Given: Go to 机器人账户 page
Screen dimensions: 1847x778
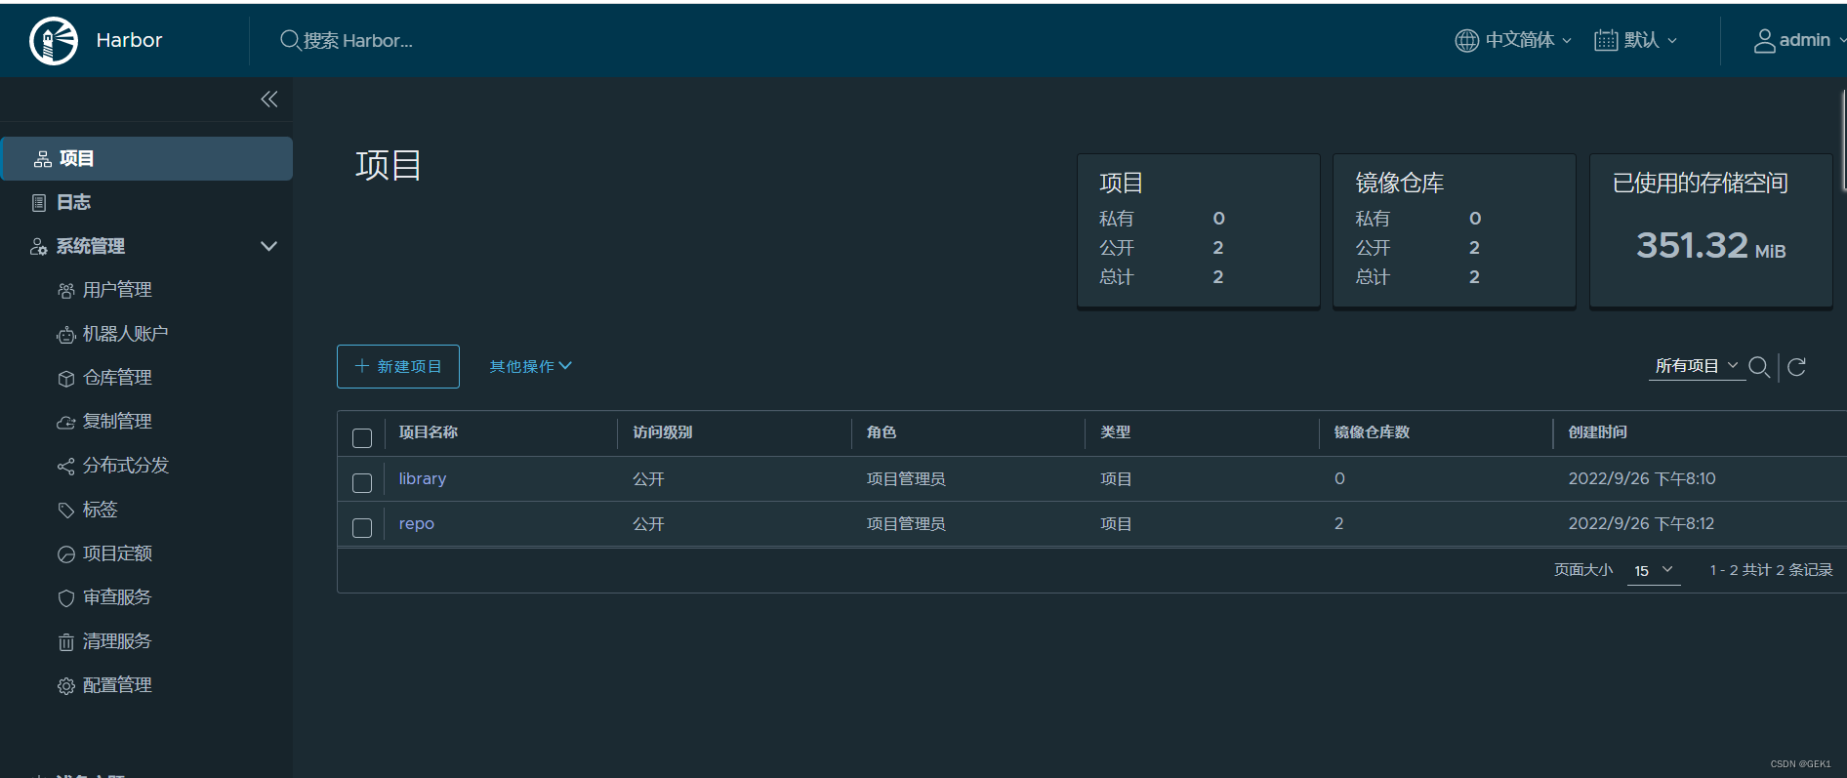Looking at the screenshot, I should tap(125, 334).
